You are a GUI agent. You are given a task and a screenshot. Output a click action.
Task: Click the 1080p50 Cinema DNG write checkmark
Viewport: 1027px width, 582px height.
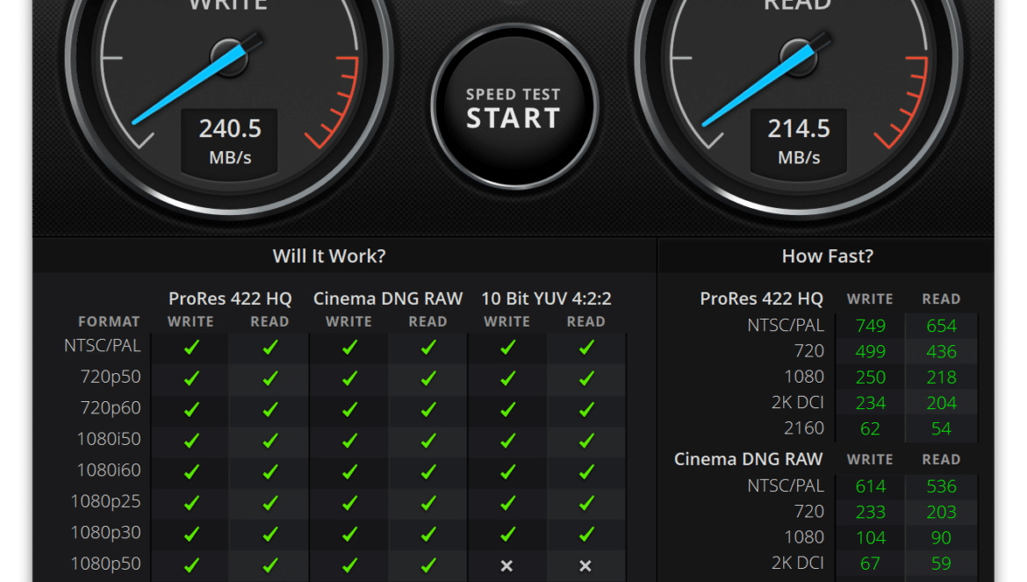point(349,565)
